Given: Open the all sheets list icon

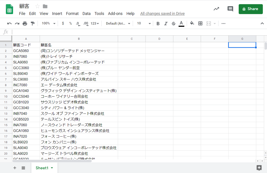Looking at the screenshot, I should pos(23,168).
